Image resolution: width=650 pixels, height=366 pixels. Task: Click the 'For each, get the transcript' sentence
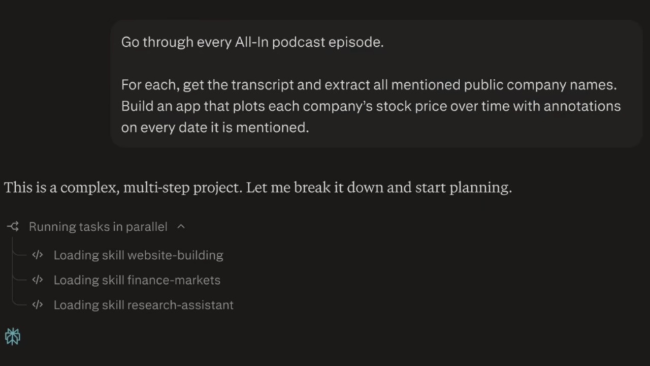click(369, 85)
